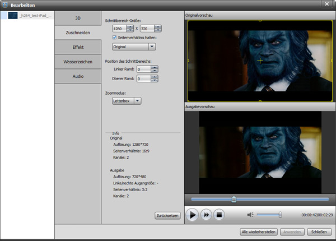Increase Linker Rand value with up arrow
The width and height of the screenshot is (336, 241).
[155, 67]
